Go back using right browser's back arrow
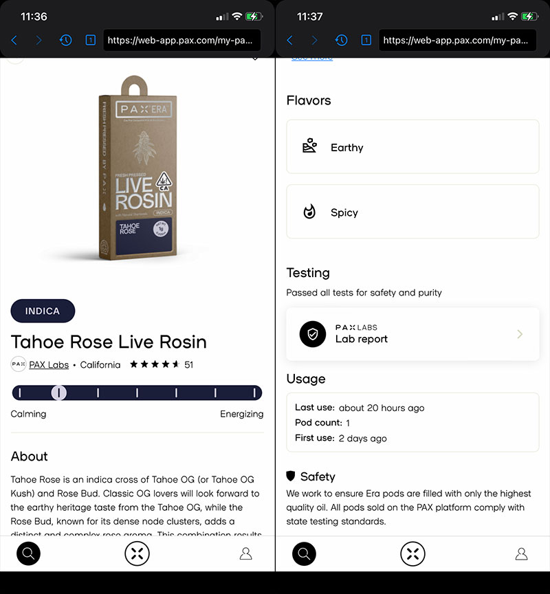Image resolution: width=550 pixels, height=594 pixels. 290,40
